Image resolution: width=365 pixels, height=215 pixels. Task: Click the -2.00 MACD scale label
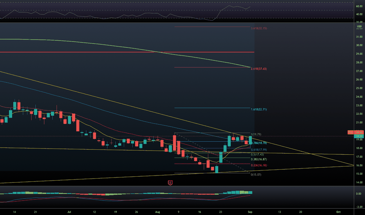pos(359,207)
